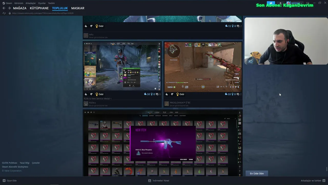Open R20cs's agent inventory screenshot thumbnail
Viewport: 328px width, 185px height.
tap(122, 66)
